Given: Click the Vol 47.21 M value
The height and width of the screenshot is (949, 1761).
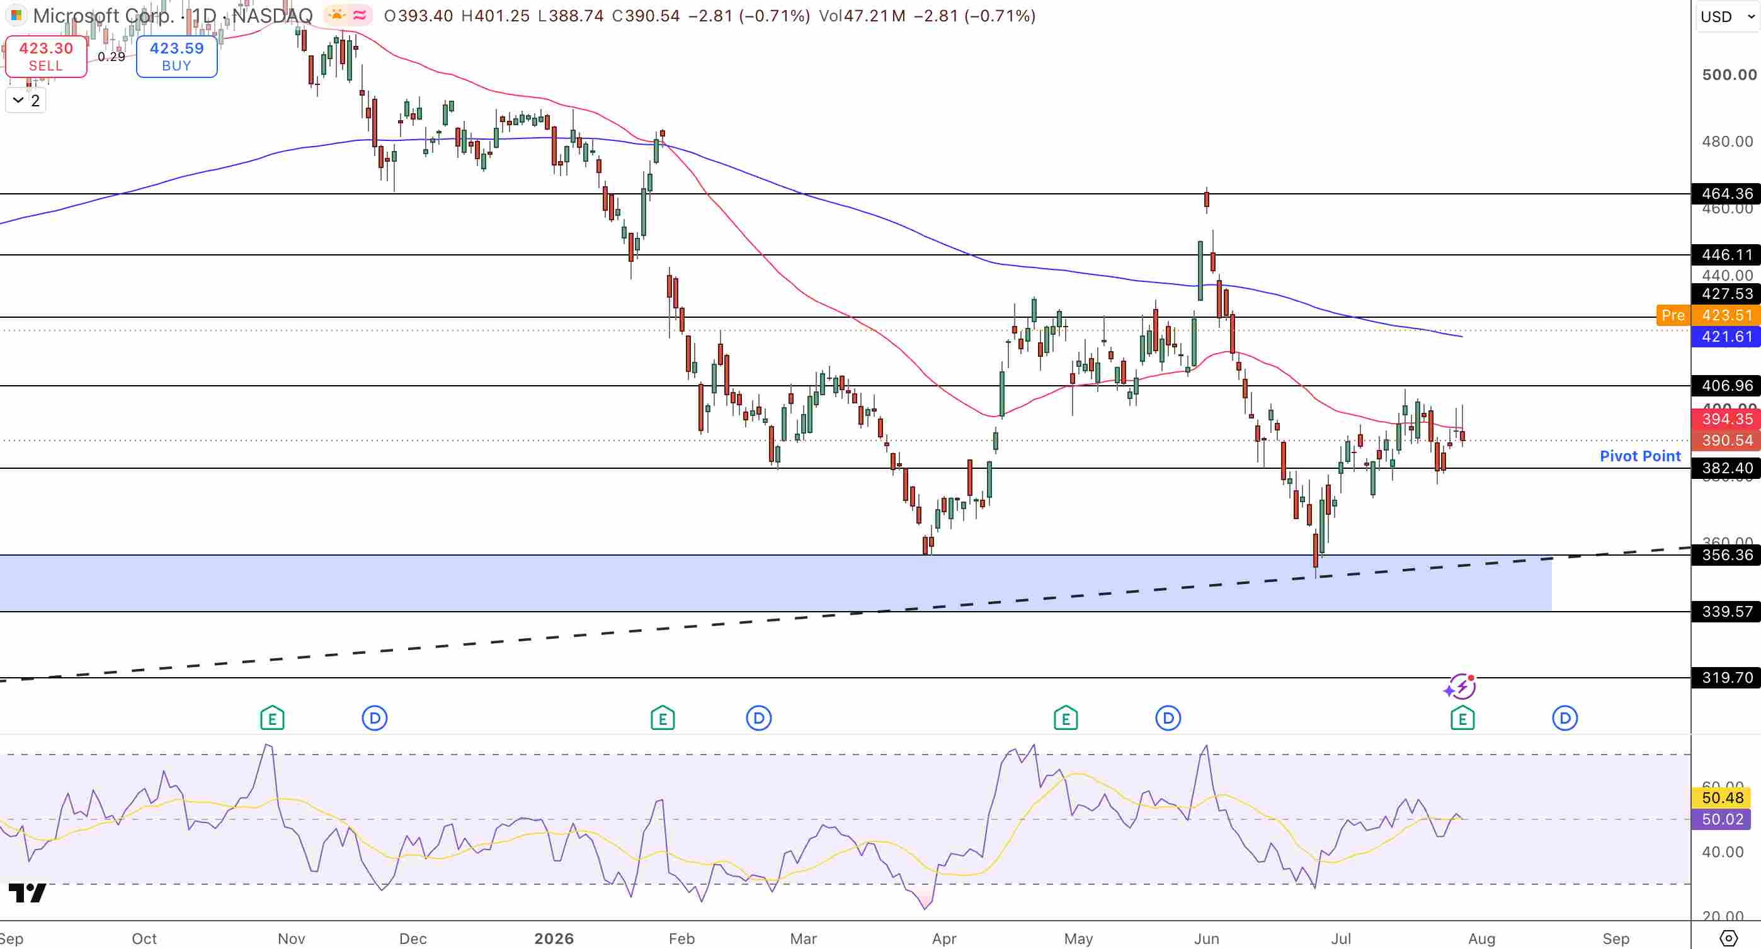Looking at the screenshot, I should point(862,15).
